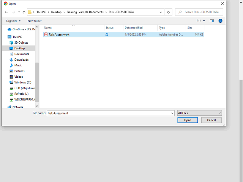Screen dimensions: 243x182
Task: Go up one folder level
Action: point(24,12)
